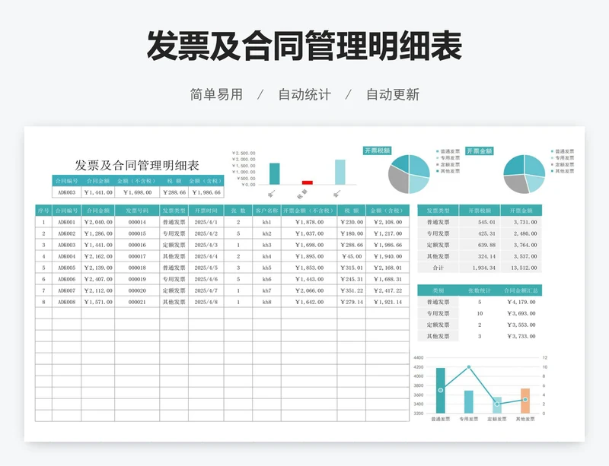609x466 pixels.
Task: Select the 发票类型 column header in the main table
Action: 174,211
